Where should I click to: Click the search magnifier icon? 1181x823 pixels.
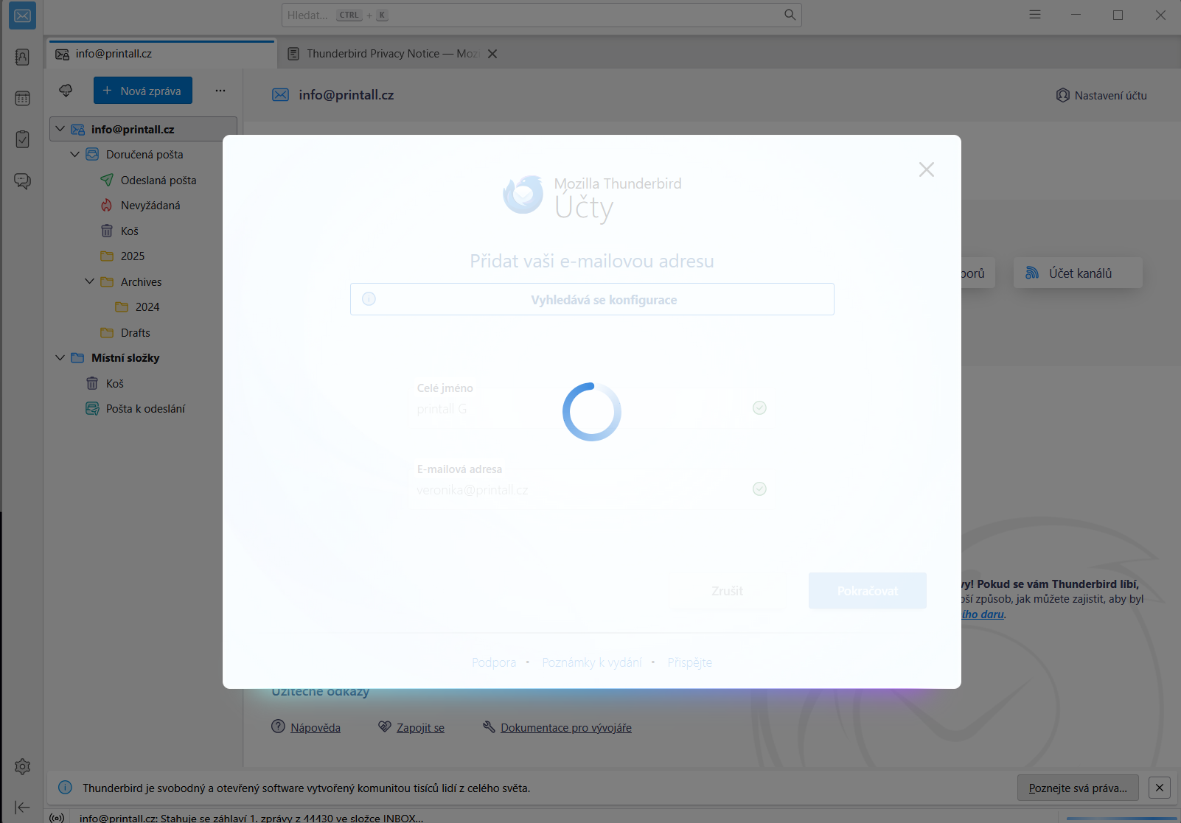(790, 15)
